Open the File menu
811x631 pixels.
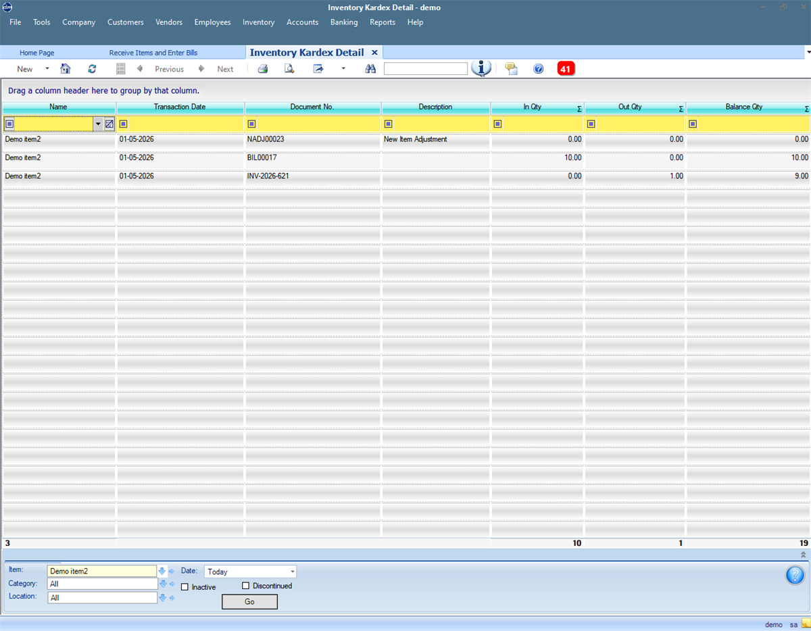coord(16,22)
